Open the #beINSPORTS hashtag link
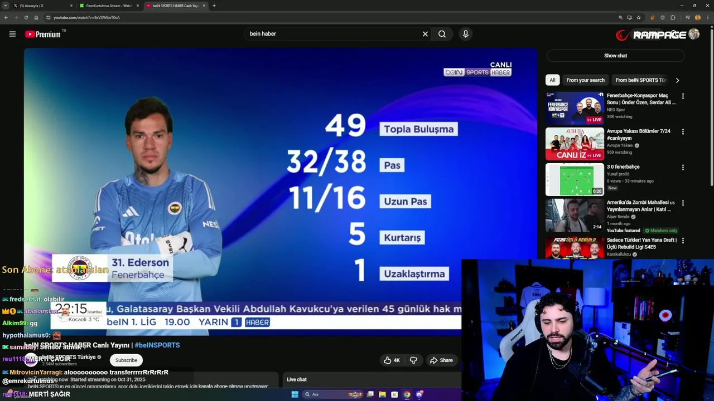 click(157, 345)
